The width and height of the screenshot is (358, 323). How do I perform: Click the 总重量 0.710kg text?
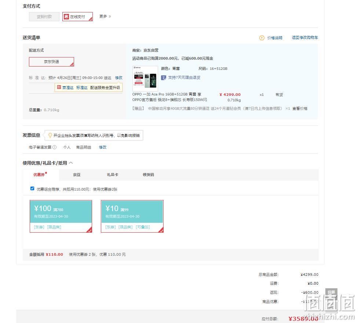coord(44,110)
